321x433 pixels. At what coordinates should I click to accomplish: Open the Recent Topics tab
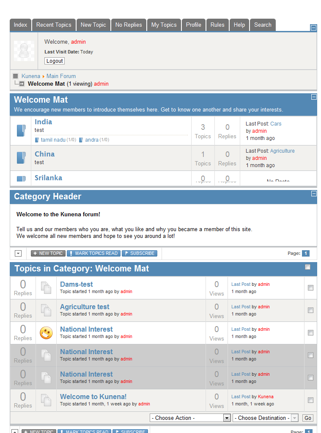tap(54, 25)
